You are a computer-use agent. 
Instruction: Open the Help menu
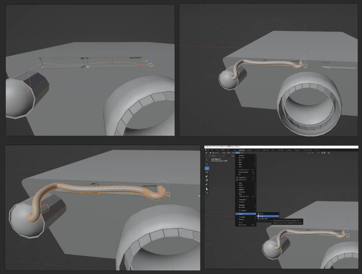click(228, 150)
